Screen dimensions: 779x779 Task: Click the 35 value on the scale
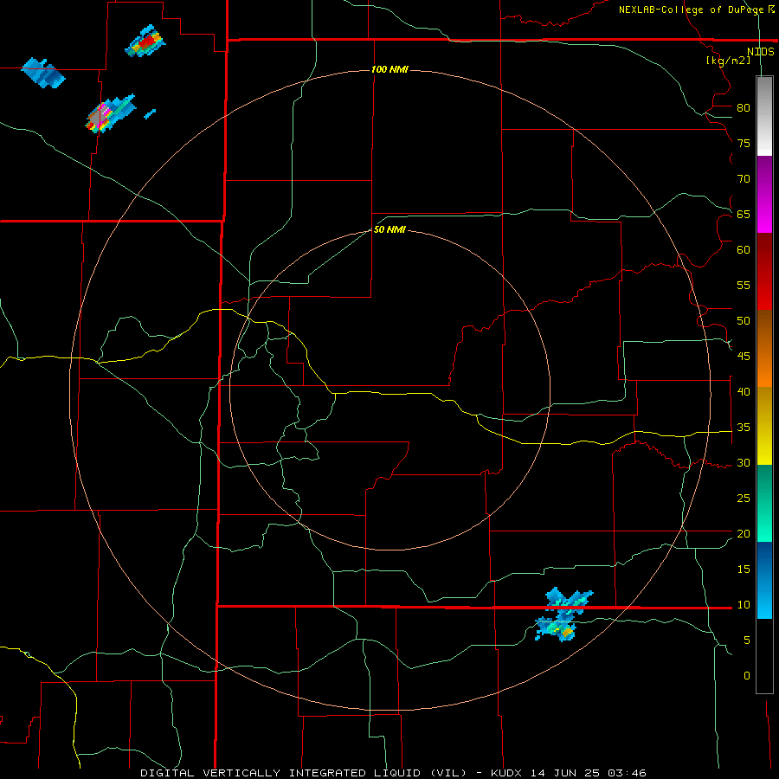coord(744,428)
